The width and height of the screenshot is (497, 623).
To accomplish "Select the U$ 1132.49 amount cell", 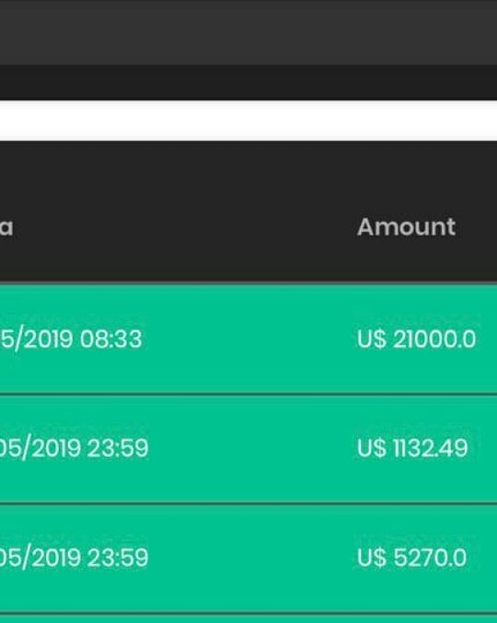I will pyautogui.click(x=412, y=448).
